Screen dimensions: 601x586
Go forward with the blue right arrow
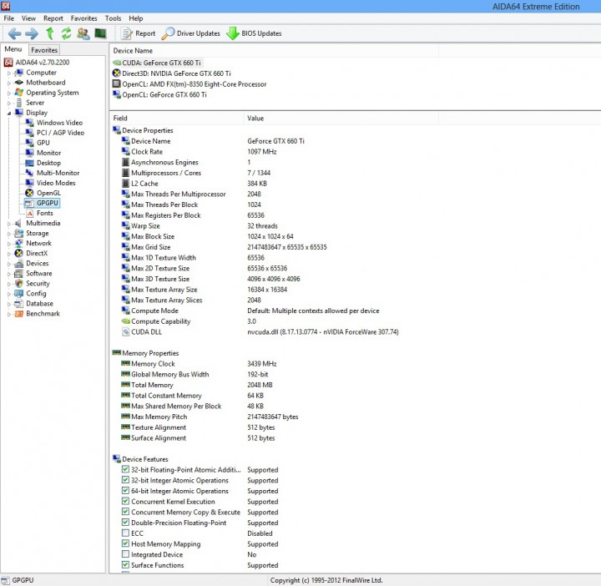[x=32, y=33]
